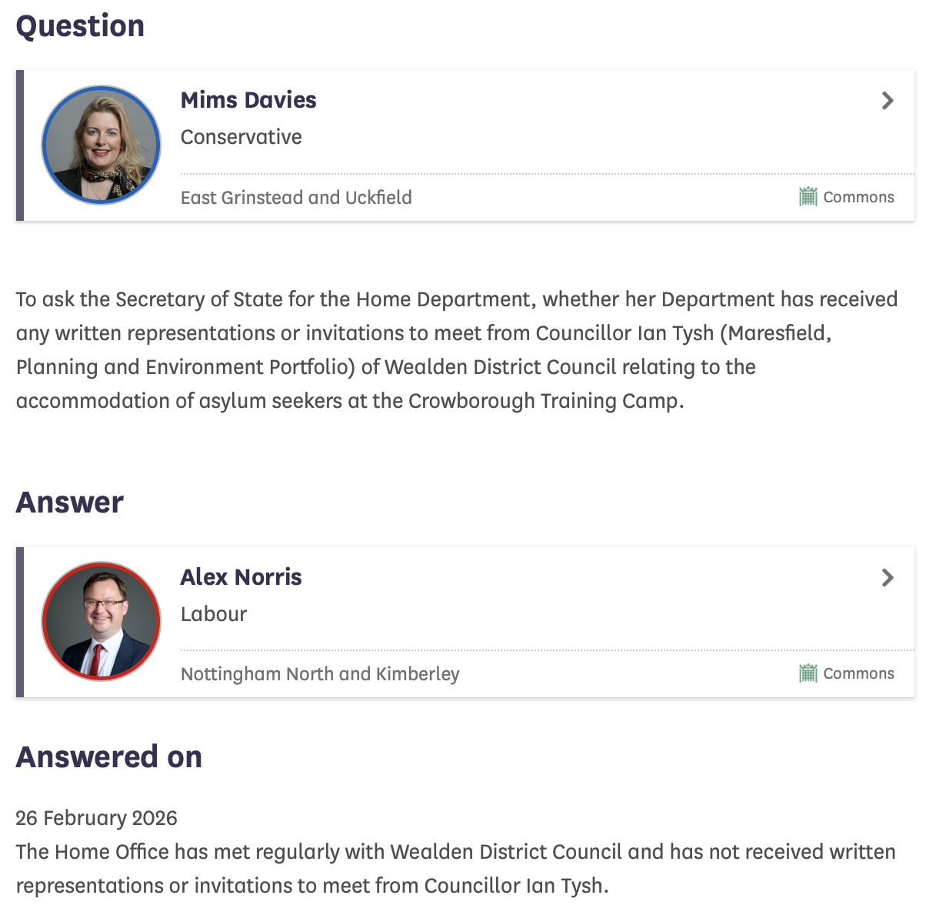
Task: Click the Question heading
Action: tap(80, 26)
